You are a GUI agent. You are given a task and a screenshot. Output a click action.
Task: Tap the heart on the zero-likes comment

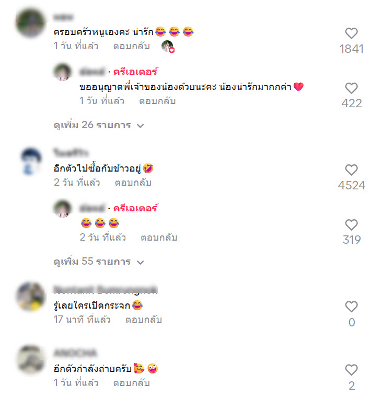(x=351, y=307)
